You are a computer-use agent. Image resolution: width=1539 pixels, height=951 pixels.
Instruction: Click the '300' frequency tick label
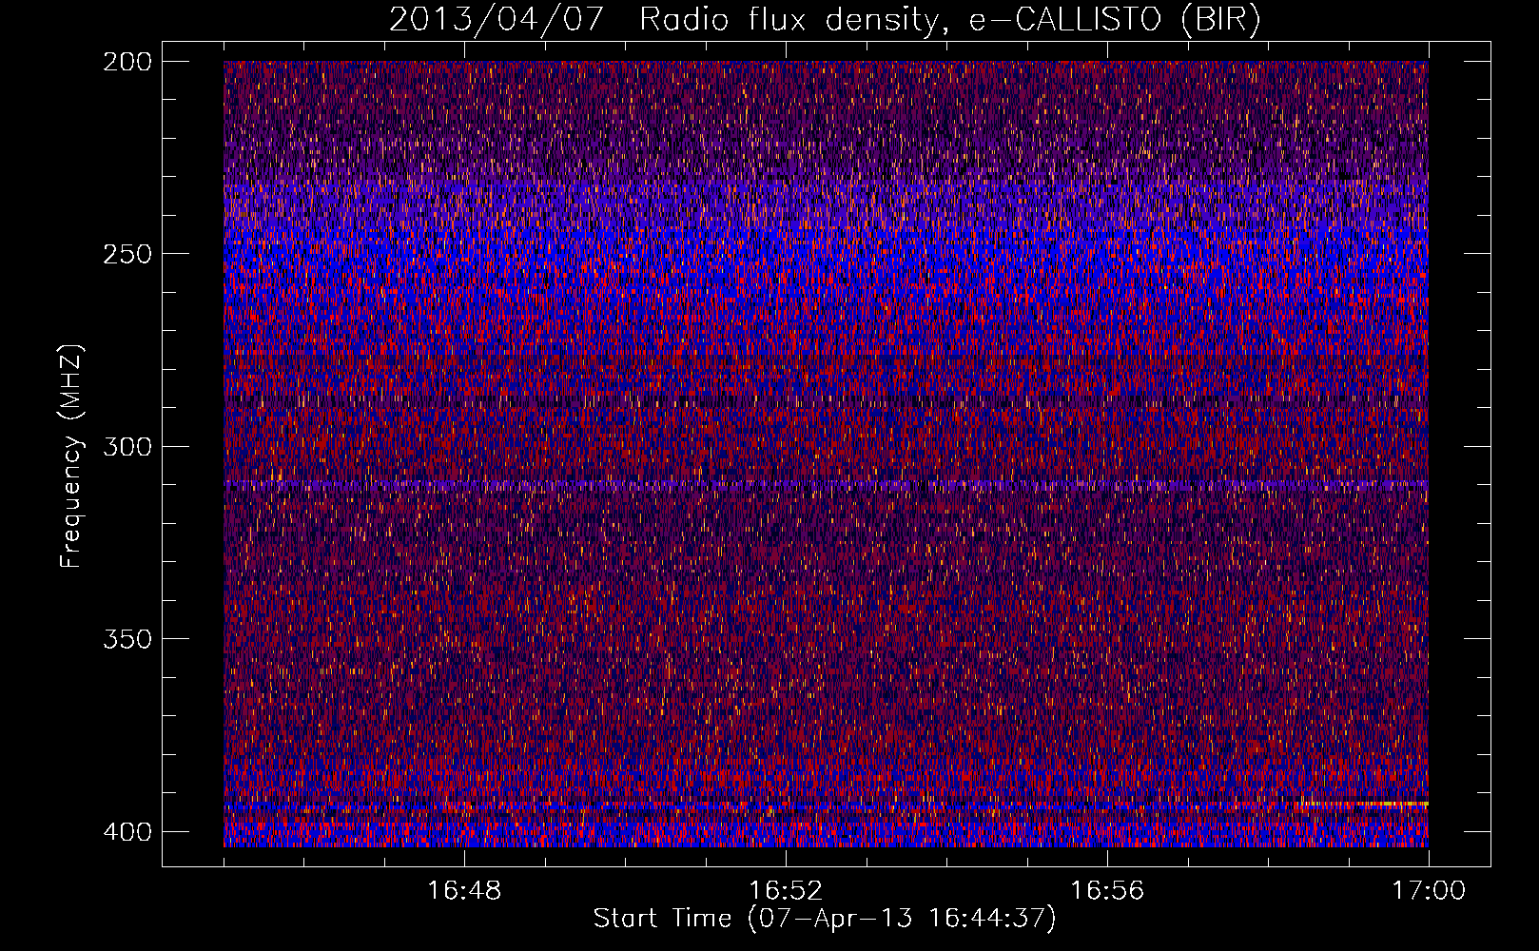[x=127, y=446]
